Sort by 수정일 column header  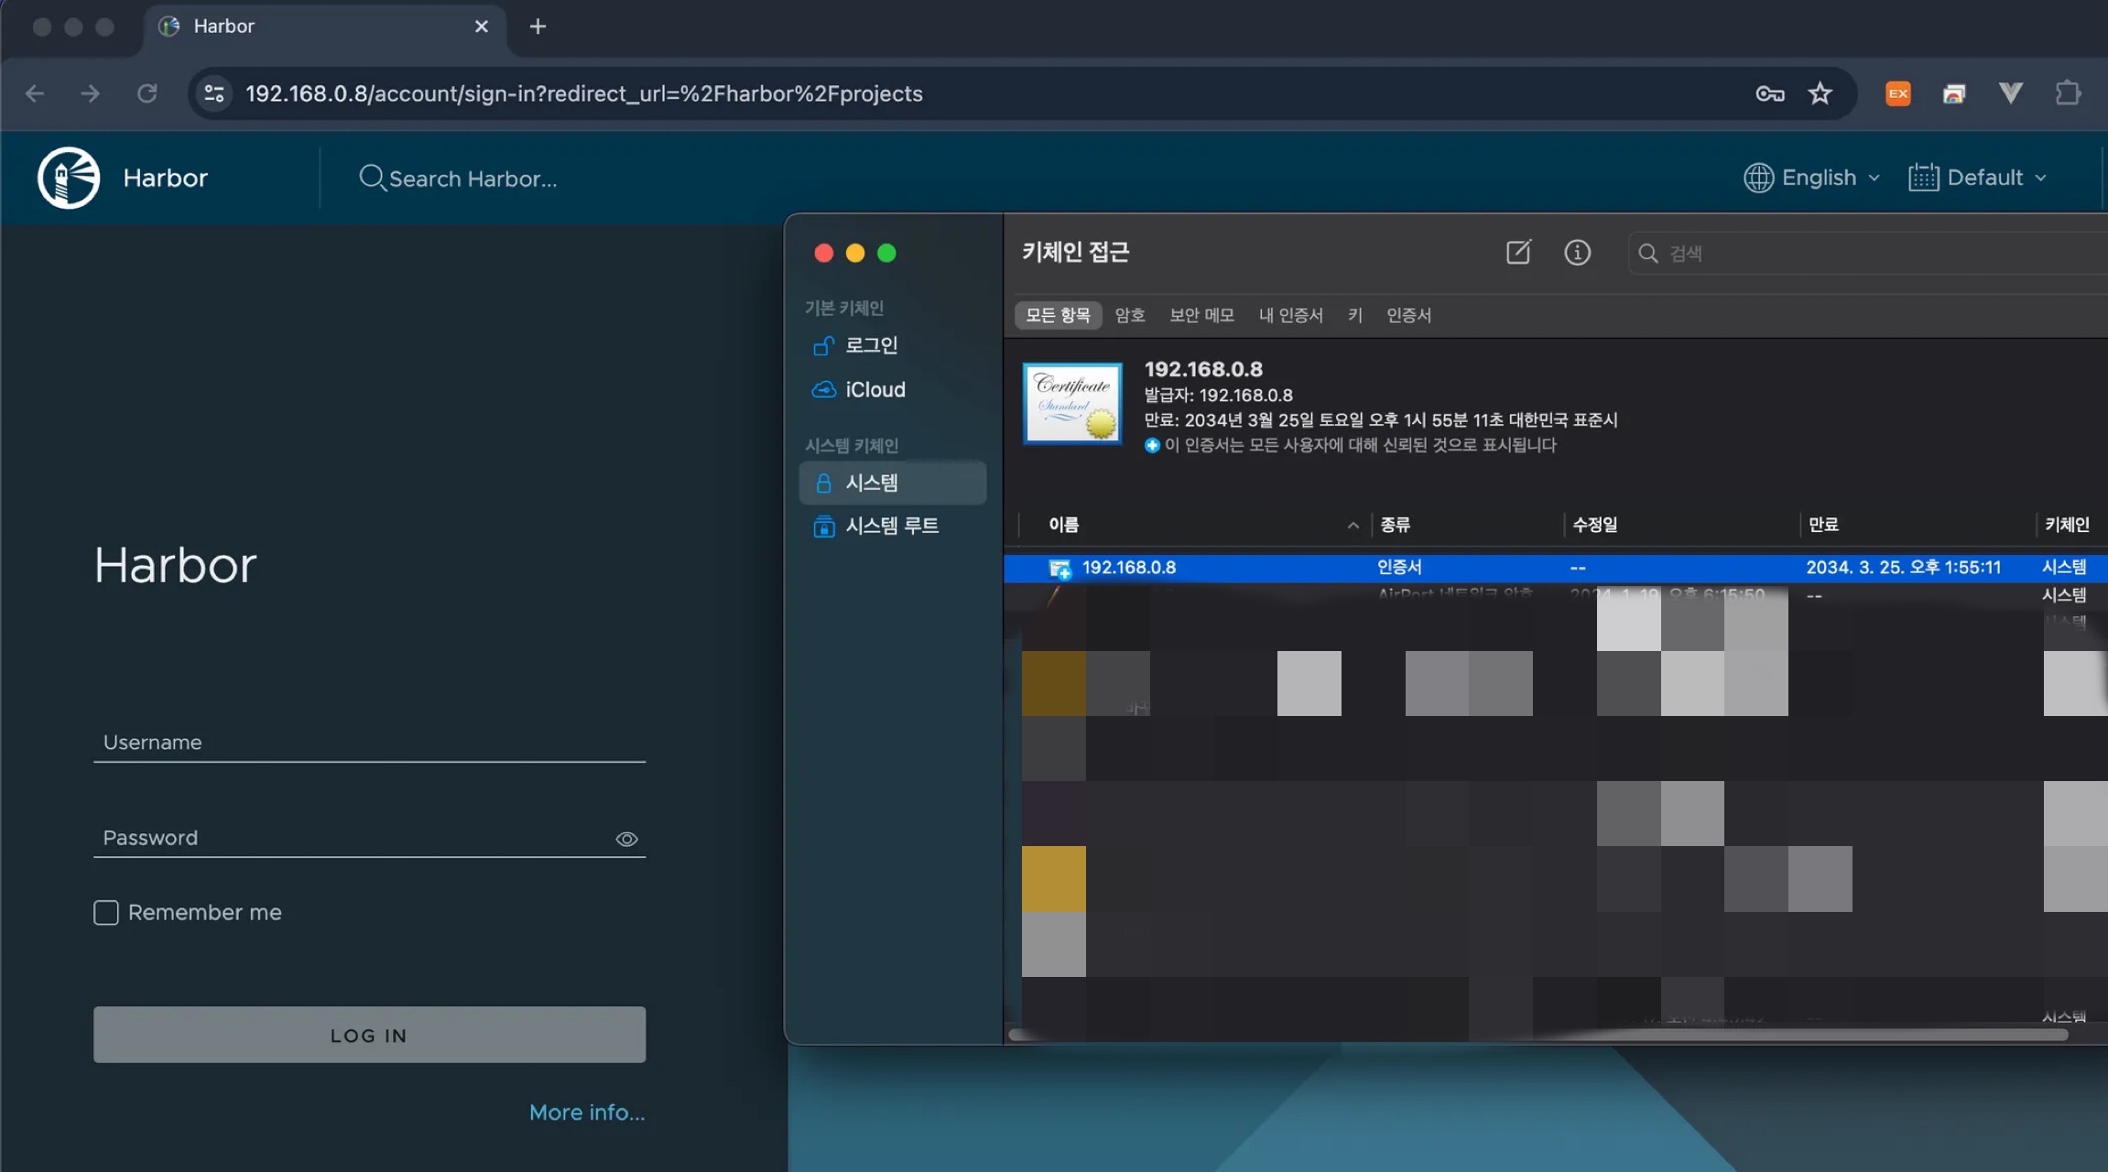pyautogui.click(x=1594, y=525)
